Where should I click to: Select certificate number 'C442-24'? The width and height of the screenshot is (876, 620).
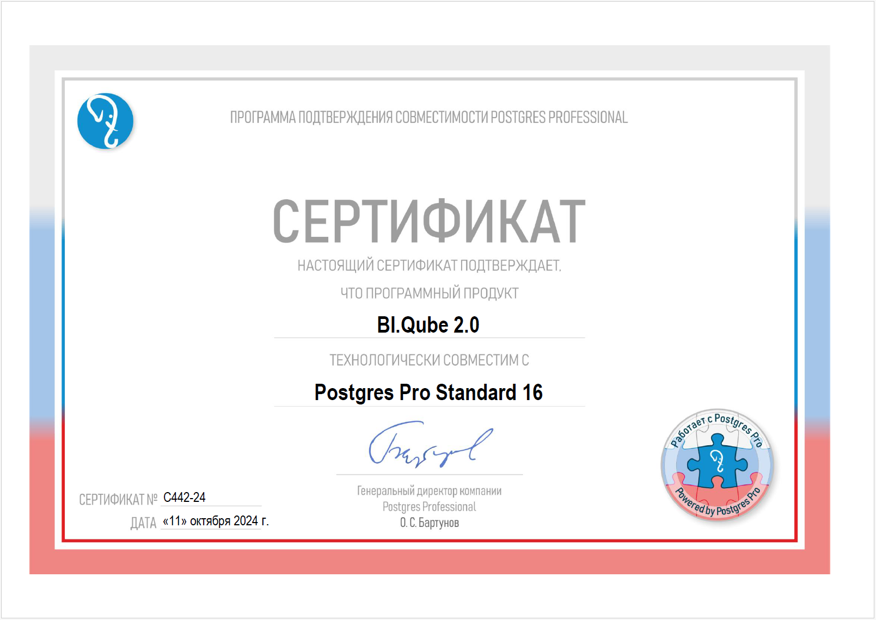click(x=185, y=498)
